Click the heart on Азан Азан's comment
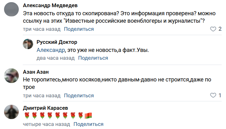The width and height of the screenshot is (226, 129). click(x=213, y=95)
